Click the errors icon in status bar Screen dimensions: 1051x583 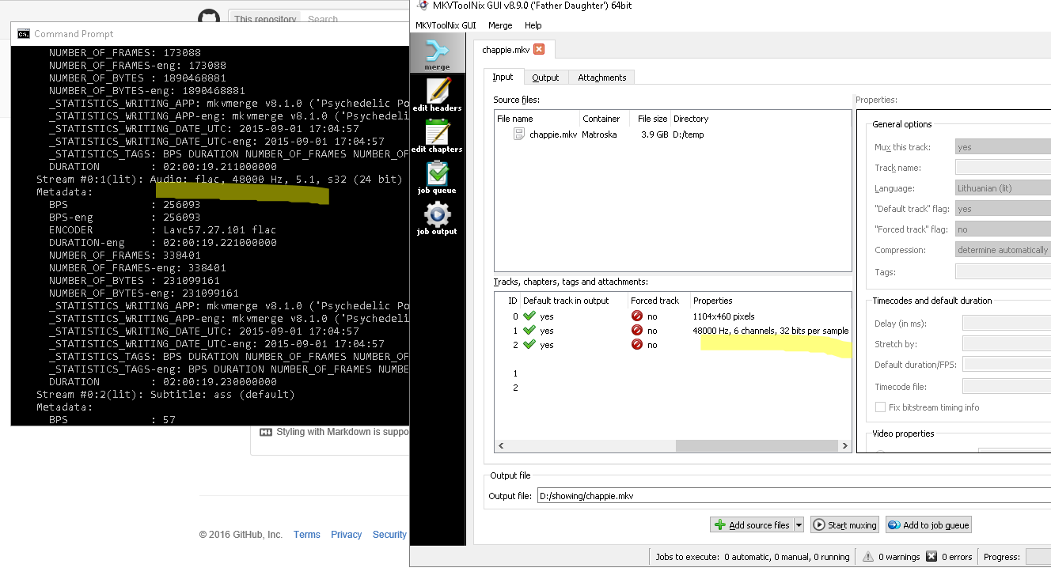click(x=931, y=557)
